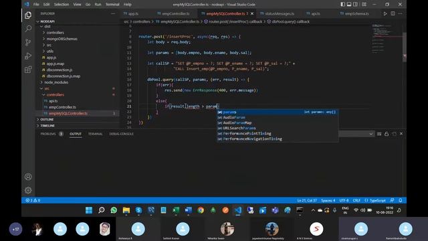Open Chrome from the taskbar

coord(201,210)
